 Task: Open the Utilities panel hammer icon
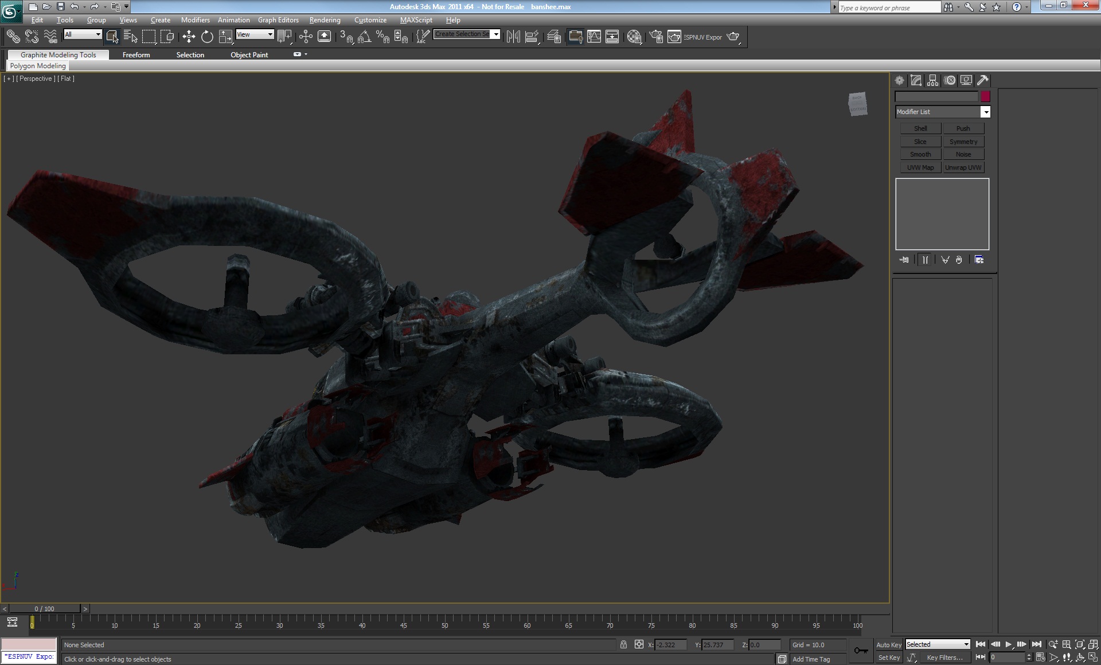pos(983,80)
